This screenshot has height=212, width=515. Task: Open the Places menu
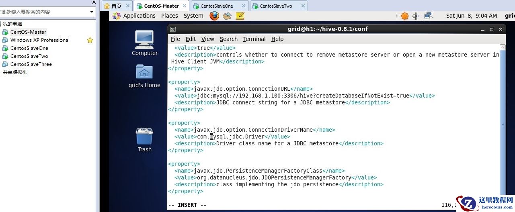[170, 16]
